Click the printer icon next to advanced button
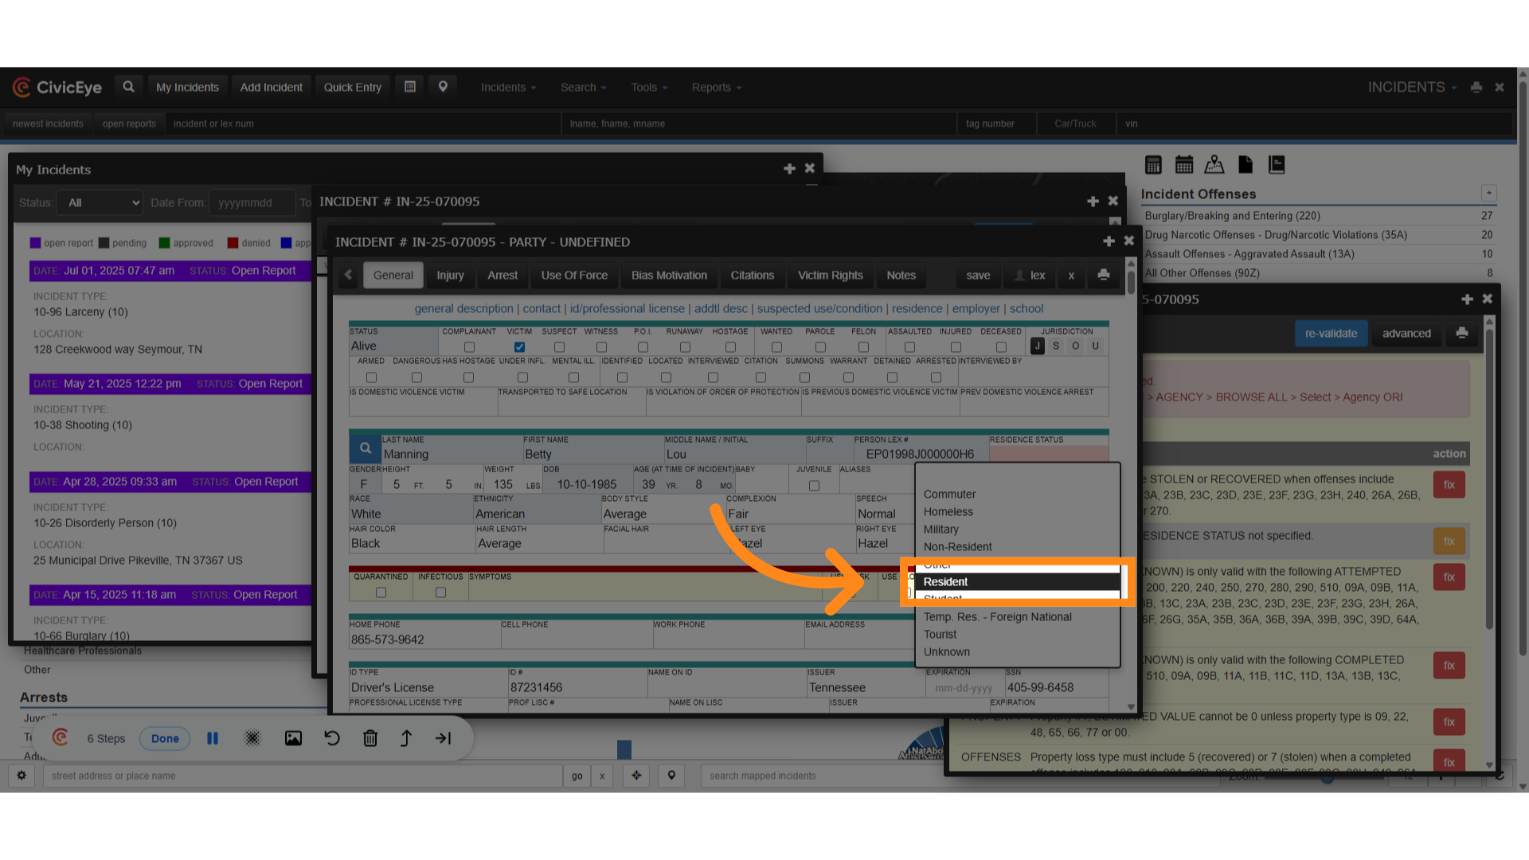This screenshot has width=1529, height=860. 1462,333
